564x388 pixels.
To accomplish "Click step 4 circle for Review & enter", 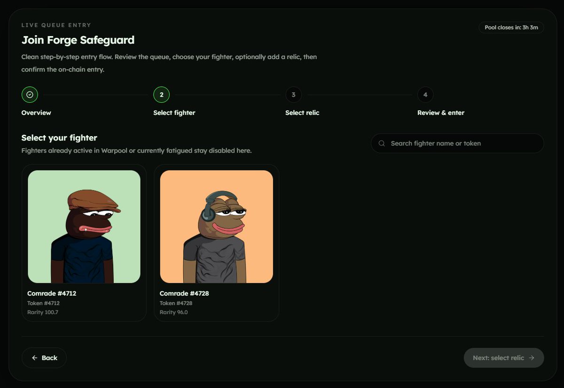I will click(x=425, y=95).
